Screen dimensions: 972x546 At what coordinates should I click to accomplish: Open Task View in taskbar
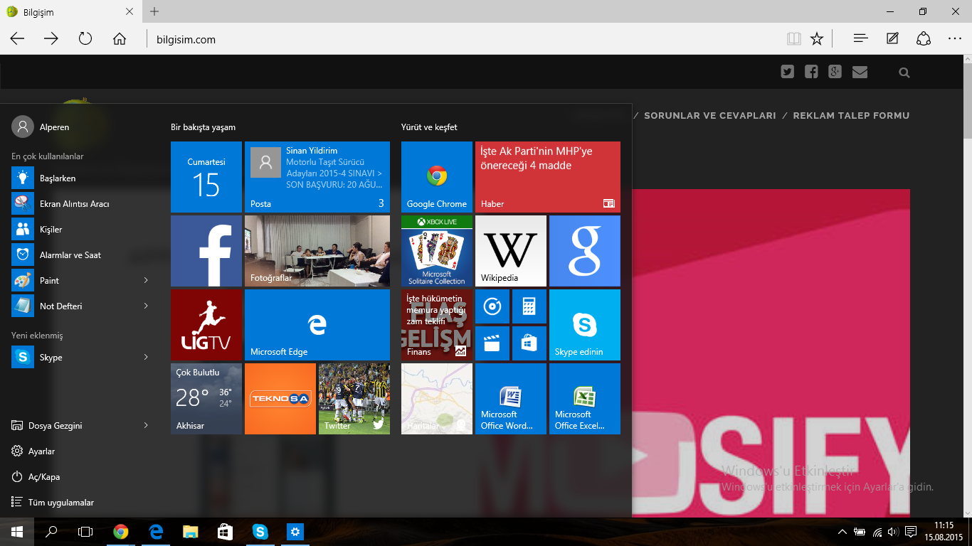click(x=85, y=532)
